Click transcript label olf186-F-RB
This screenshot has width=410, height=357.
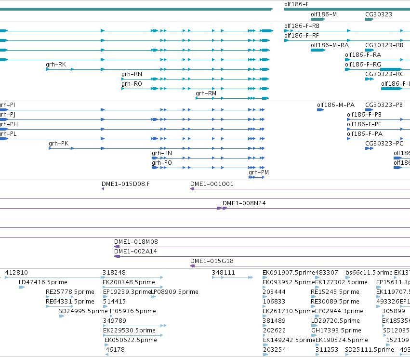(302, 26)
